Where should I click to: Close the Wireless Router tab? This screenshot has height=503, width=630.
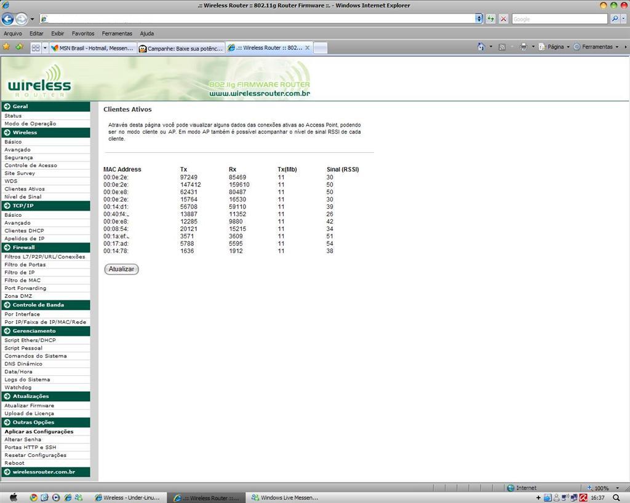pyautogui.click(x=308, y=48)
